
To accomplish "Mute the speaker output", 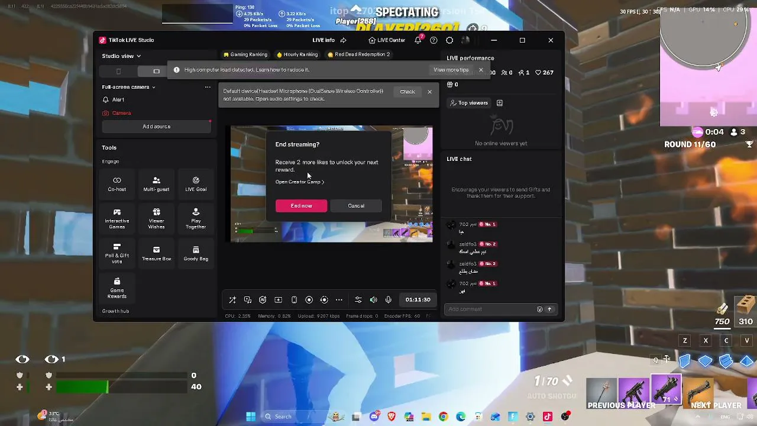I will 373,300.
